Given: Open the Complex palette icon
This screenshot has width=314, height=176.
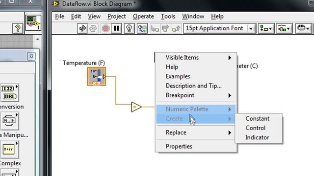Looking at the screenshot, I should click(x=10, y=149).
